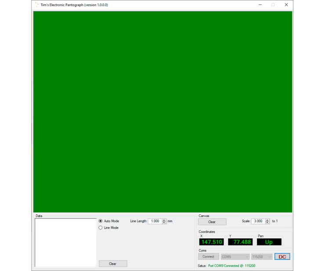The height and width of the screenshot is (271, 325).
Task: Click on the green drawing canvas
Action: (x=162, y=112)
